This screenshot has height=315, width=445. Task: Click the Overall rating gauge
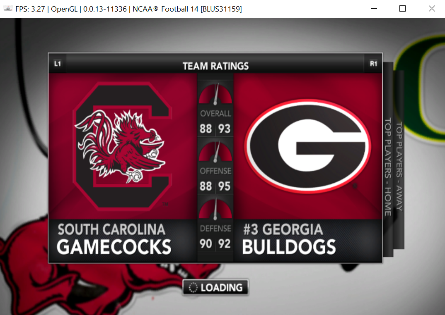tap(215, 94)
